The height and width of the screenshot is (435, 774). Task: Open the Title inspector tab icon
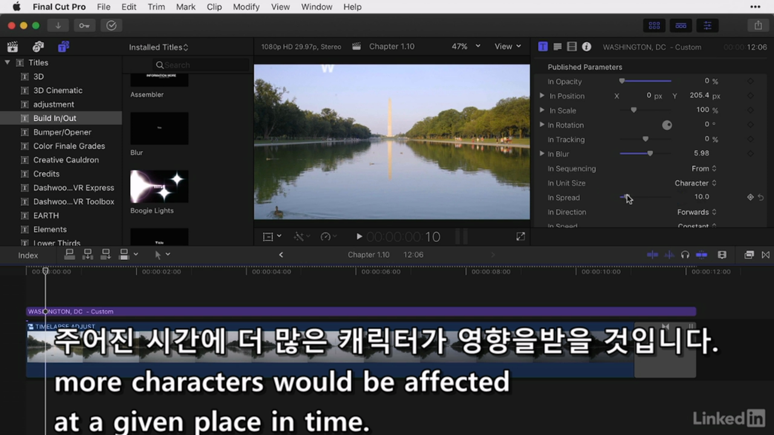(x=543, y=47)
